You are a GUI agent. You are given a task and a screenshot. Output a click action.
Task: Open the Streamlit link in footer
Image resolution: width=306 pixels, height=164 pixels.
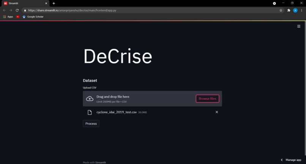pyautogui.click(x=101, y=162)
